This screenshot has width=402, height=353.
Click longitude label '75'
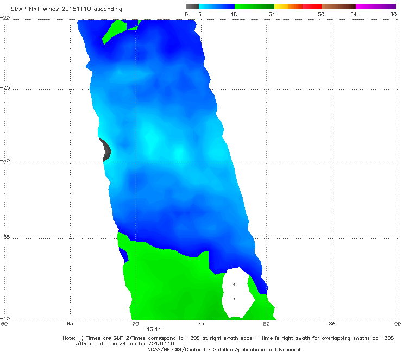coord(201,324)
